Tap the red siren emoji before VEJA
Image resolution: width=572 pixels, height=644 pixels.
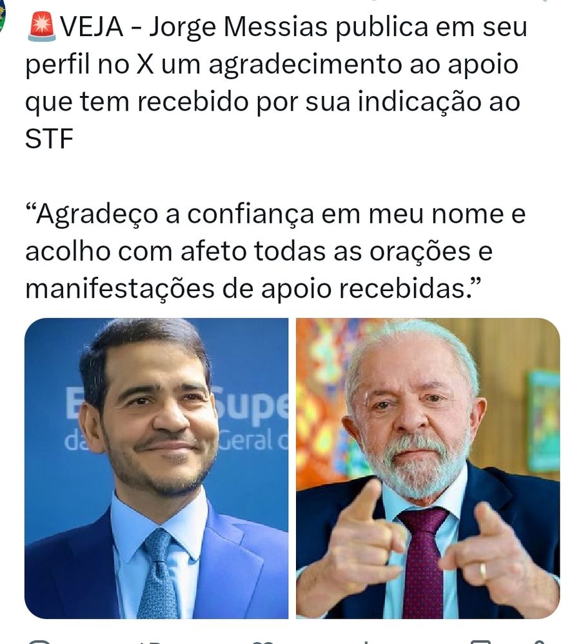(x=41, y=27)
